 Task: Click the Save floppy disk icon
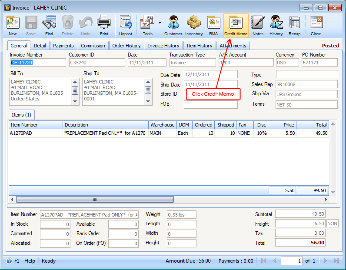pos(31,23)
